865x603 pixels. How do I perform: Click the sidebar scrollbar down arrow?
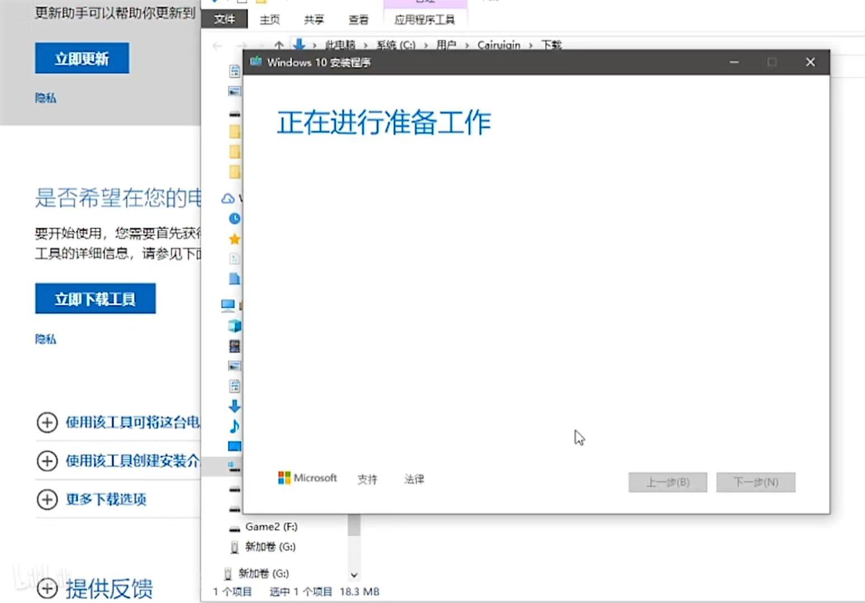point(354,575)
